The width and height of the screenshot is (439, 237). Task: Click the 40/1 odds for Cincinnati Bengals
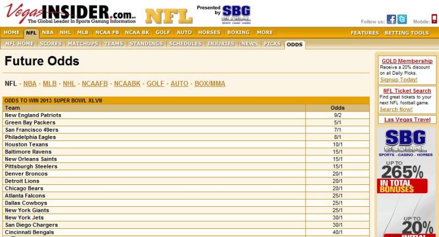(x=337, y=232)
